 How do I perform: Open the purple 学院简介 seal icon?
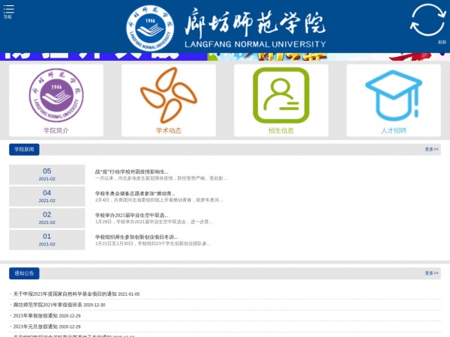pos(56,95)
